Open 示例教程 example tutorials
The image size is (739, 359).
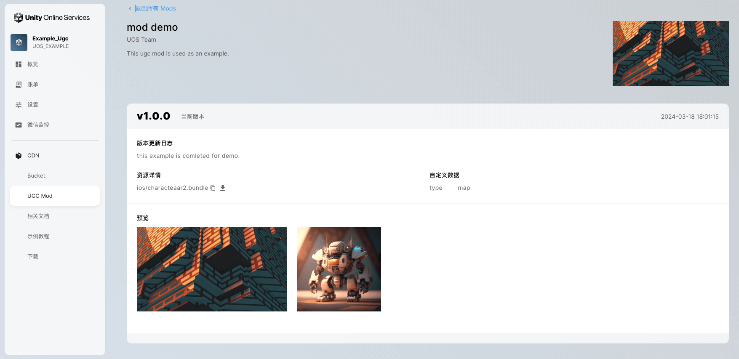tap(38, 237)
